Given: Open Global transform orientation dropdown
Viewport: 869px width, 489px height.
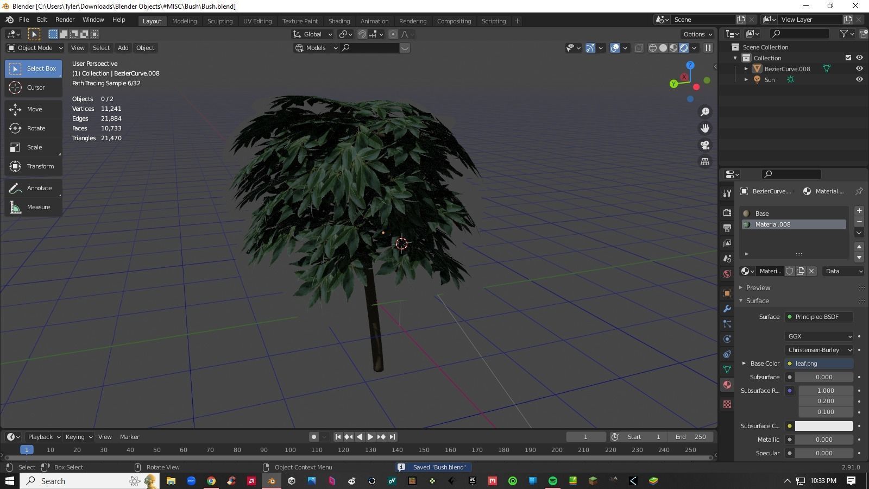Looking at the screenshot, I should [313, 34].
